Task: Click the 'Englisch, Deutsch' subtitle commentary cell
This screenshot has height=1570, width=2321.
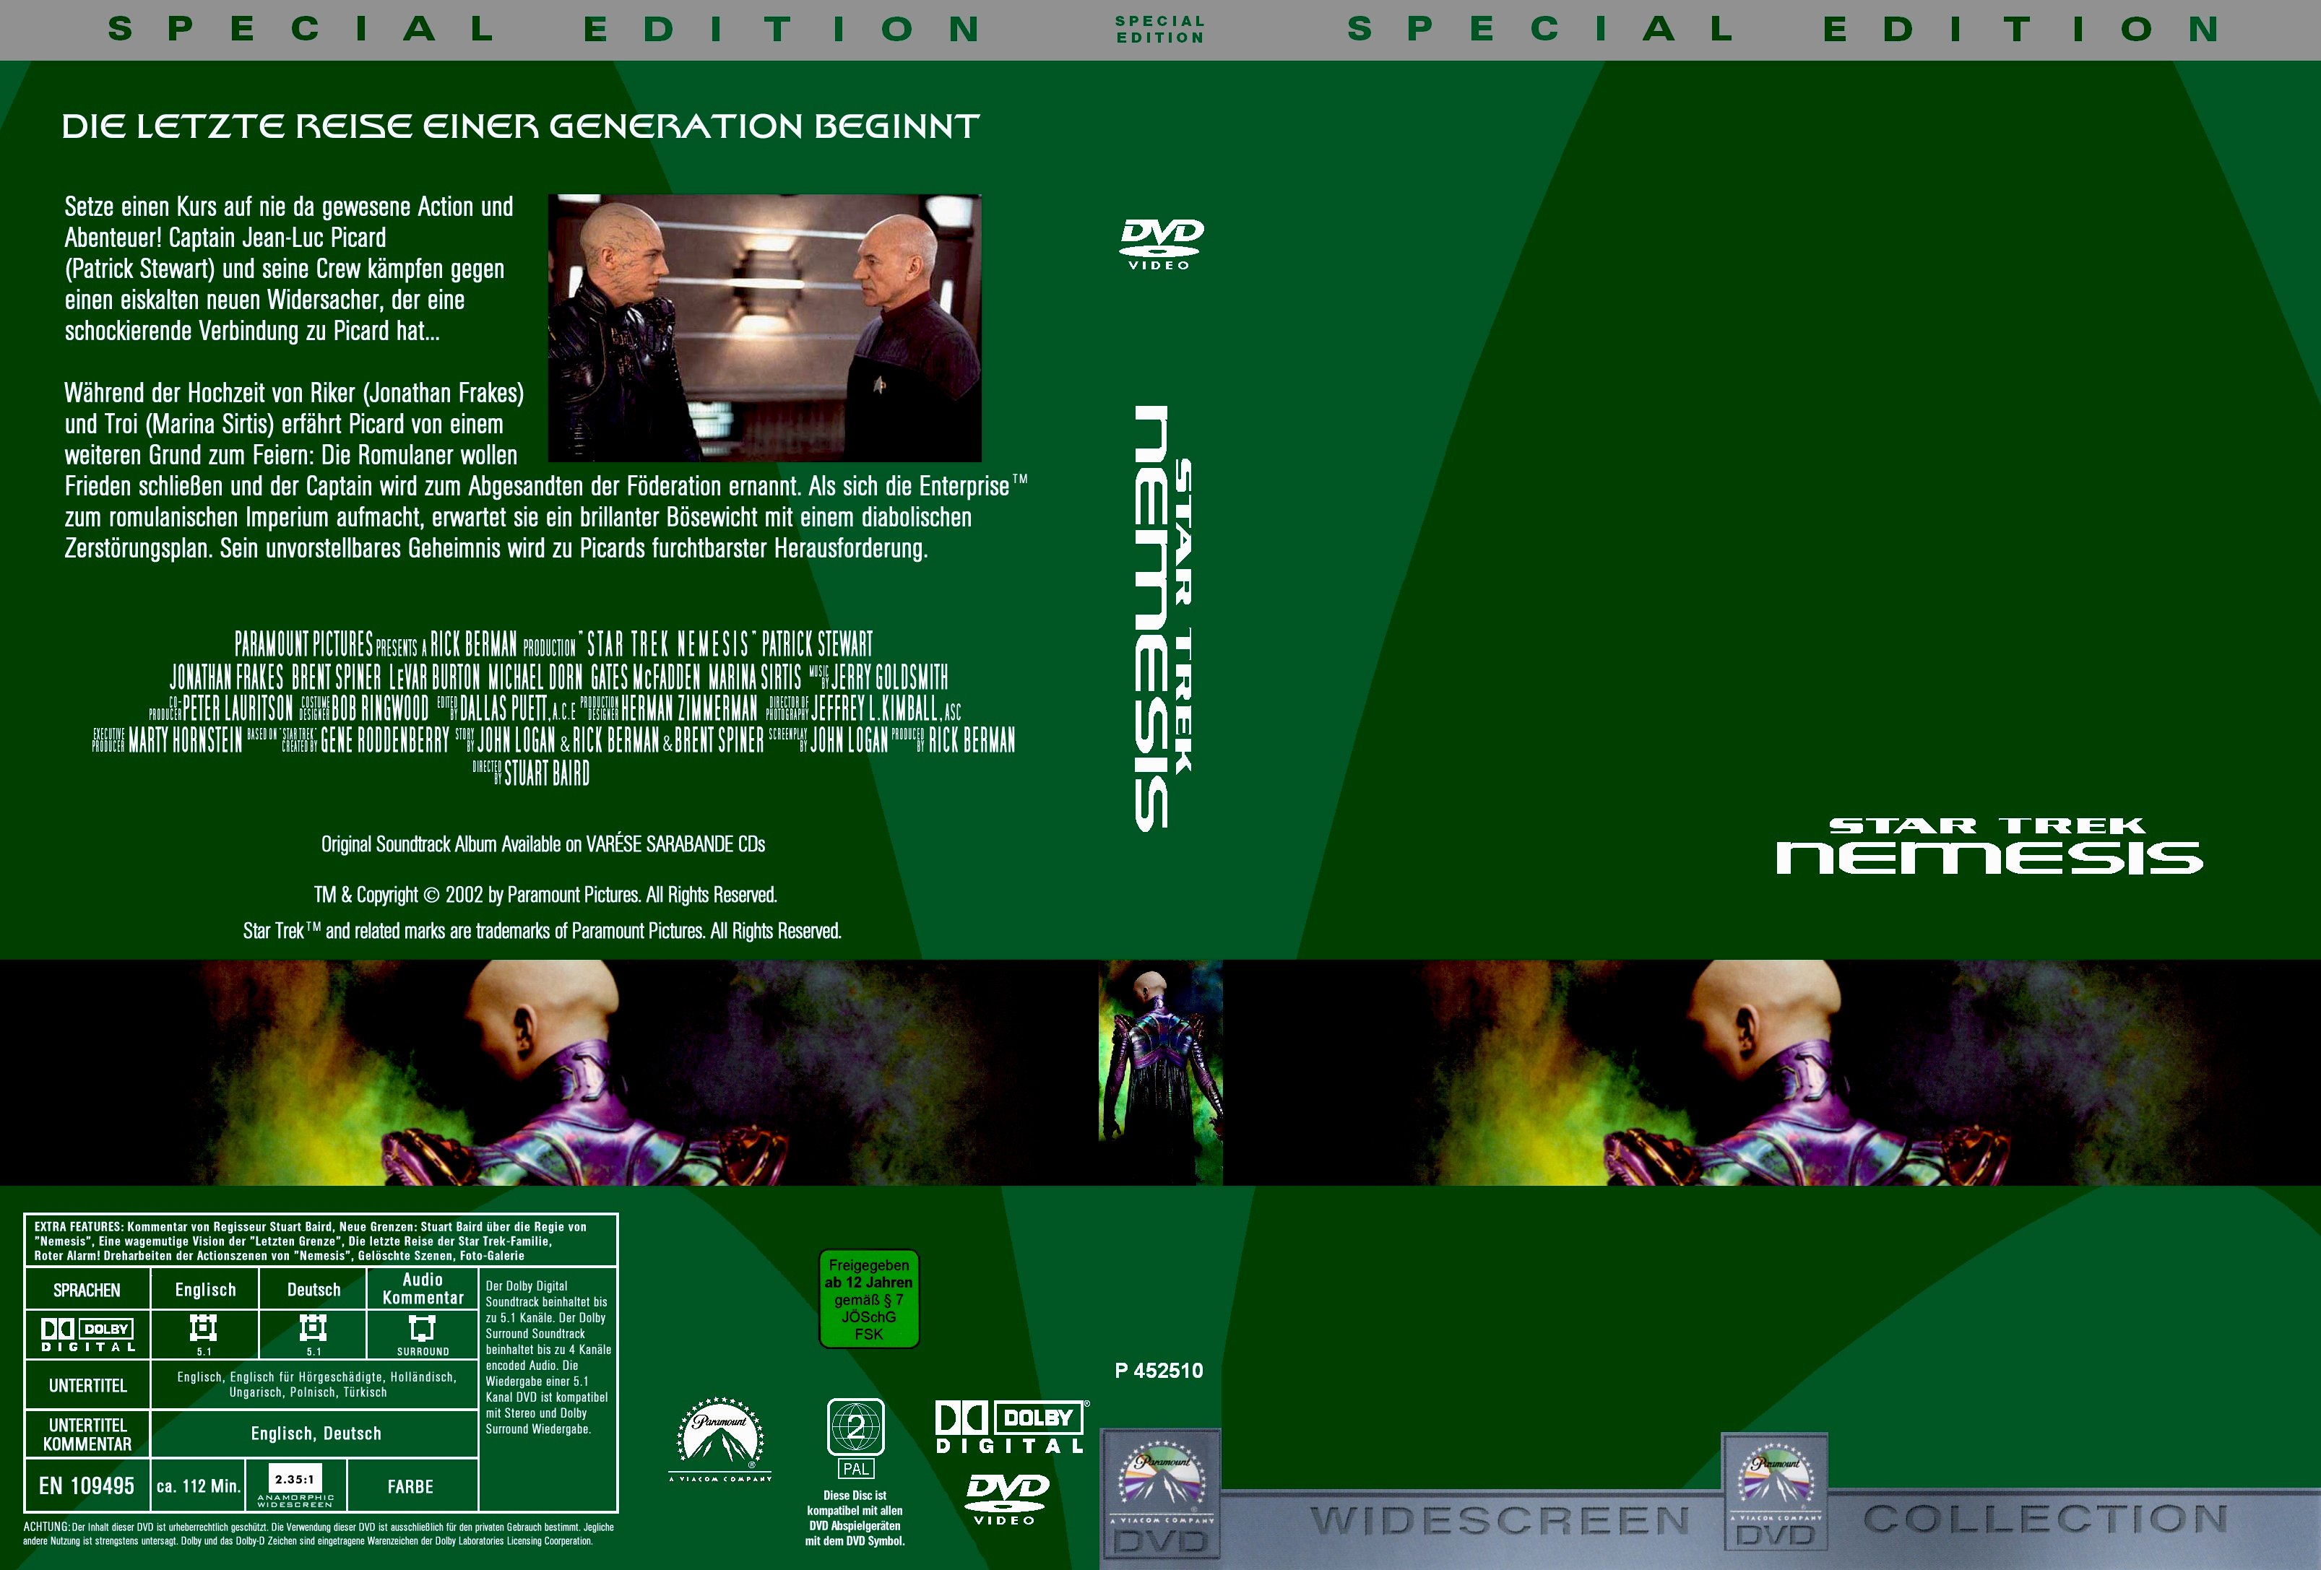Action: coord(316,1434)
